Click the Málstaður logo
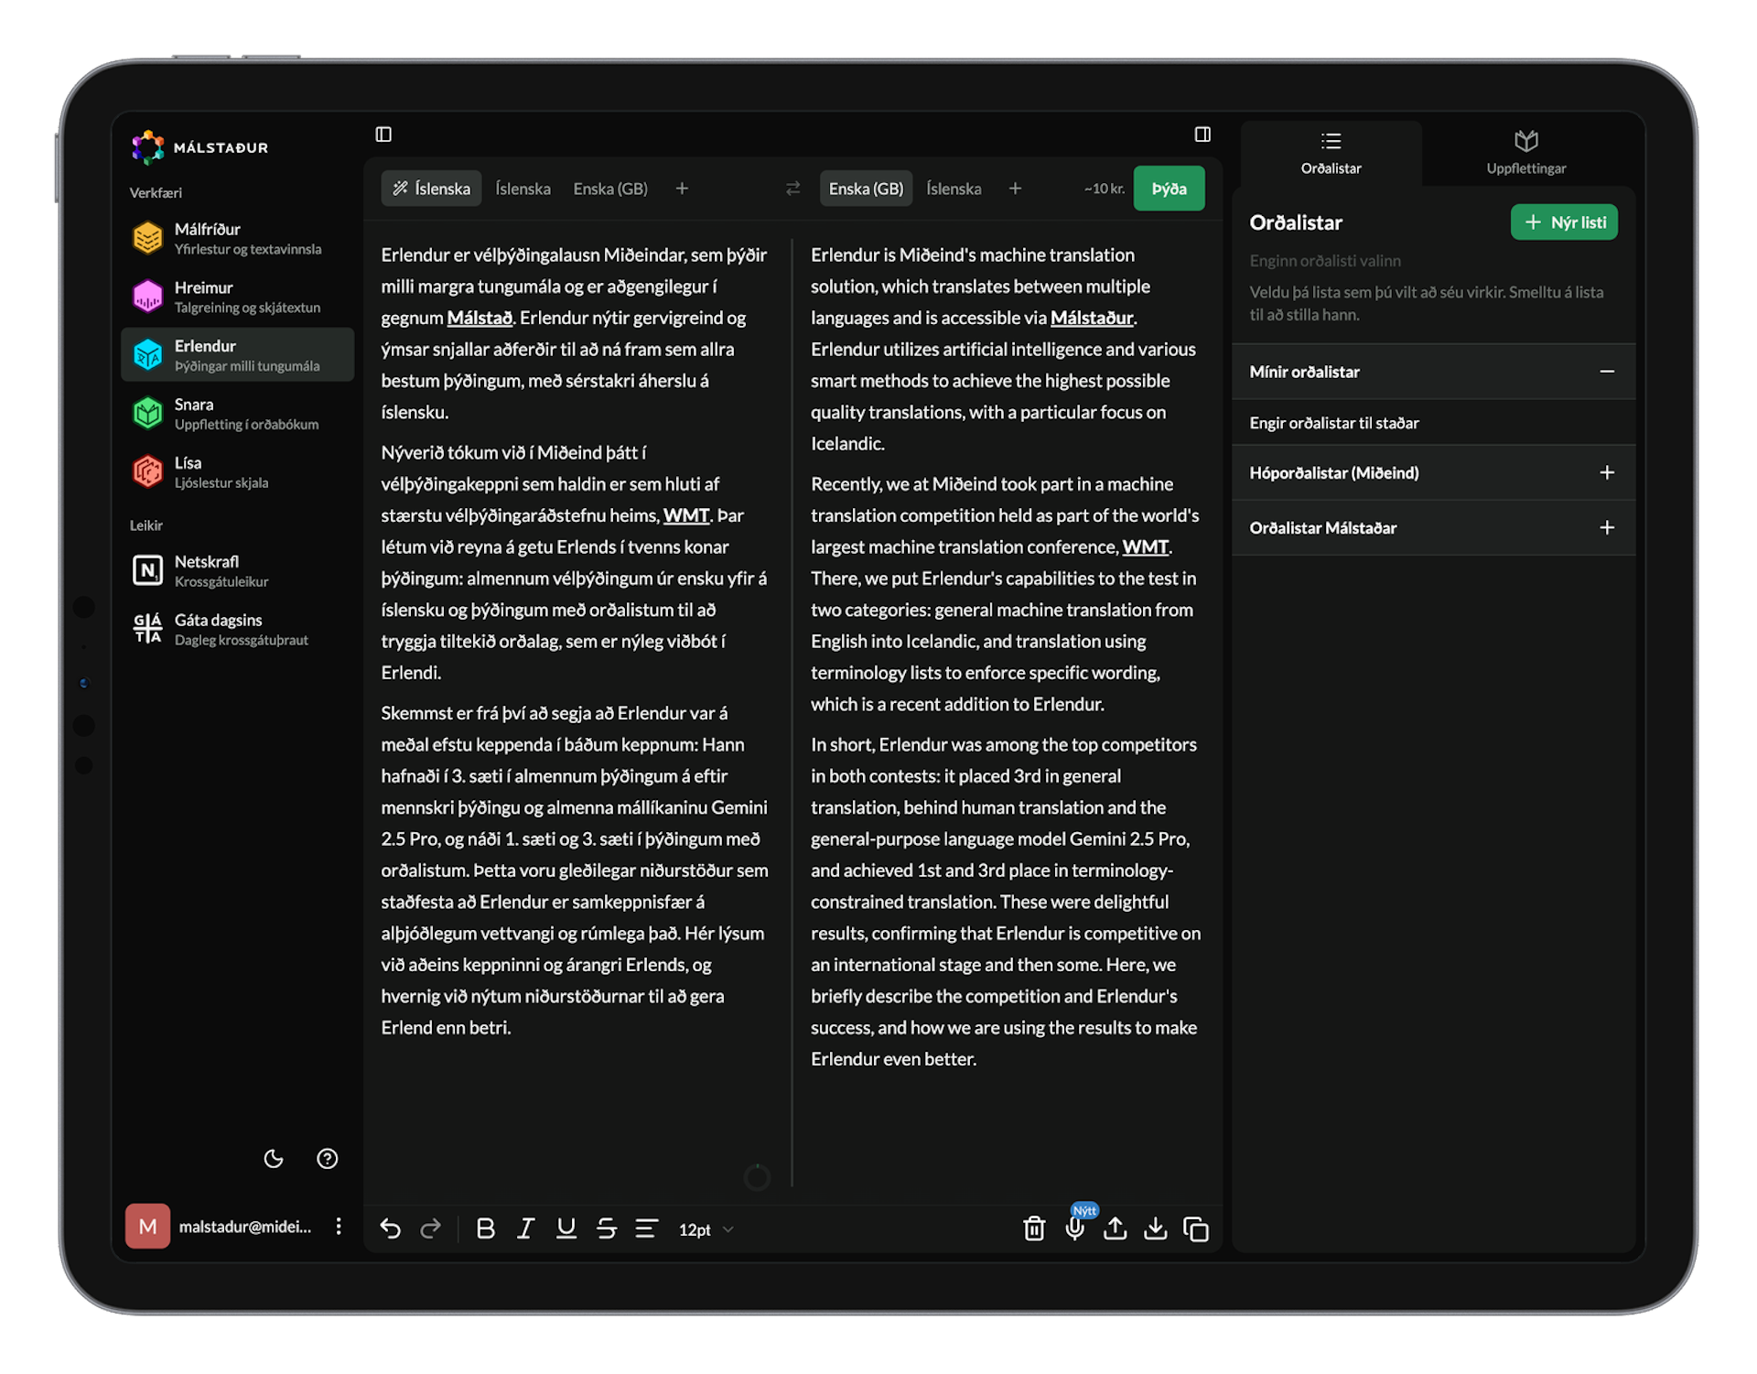 point(199,147)
